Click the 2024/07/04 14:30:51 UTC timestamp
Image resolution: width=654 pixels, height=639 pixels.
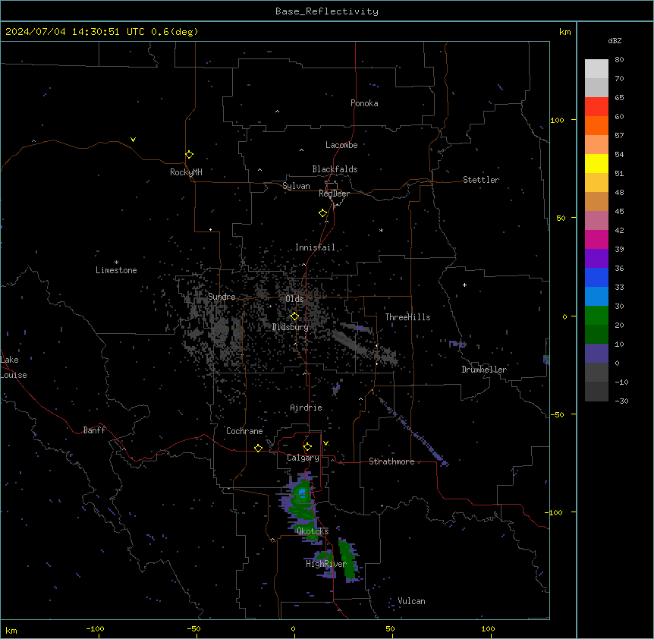tap(102, 32)
